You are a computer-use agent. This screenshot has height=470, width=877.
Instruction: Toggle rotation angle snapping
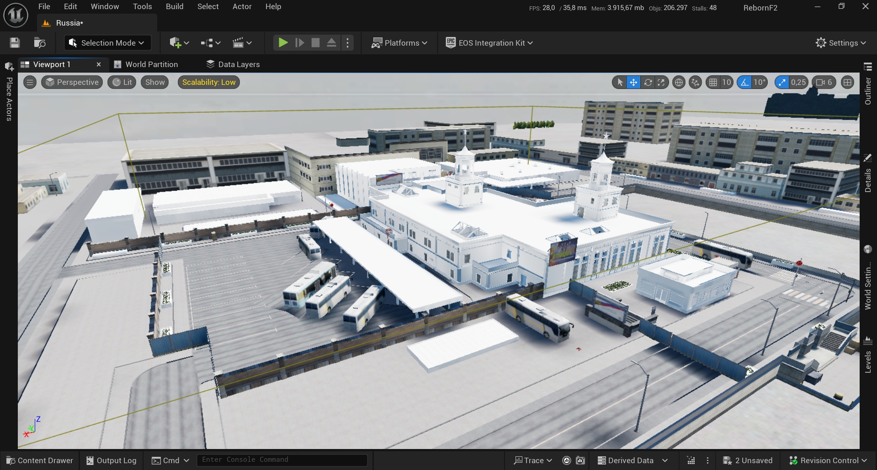pyautogui.click(x=745, y=83)
